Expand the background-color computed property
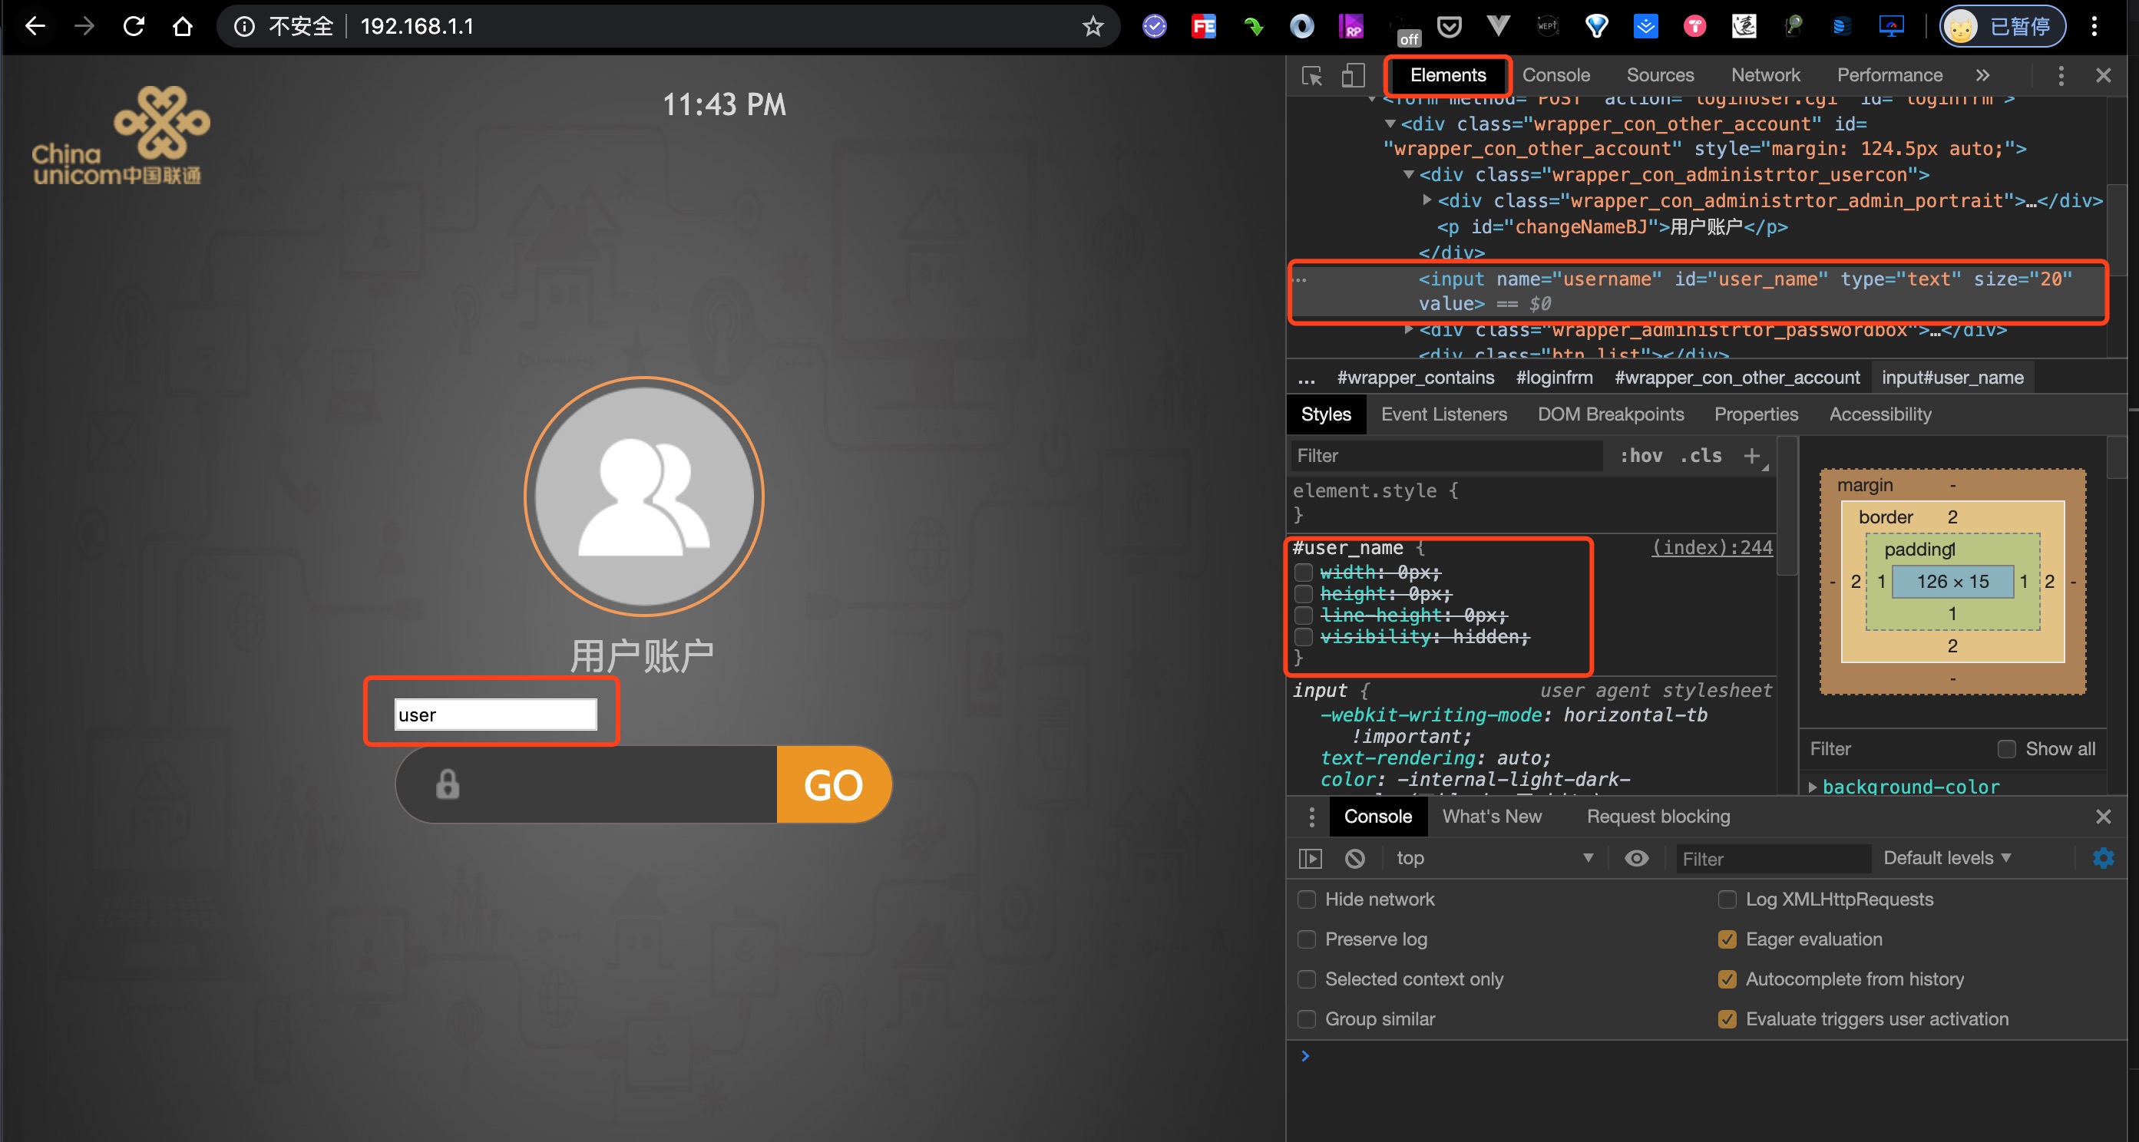Screen dimensions: 2139x1142 1813,787
